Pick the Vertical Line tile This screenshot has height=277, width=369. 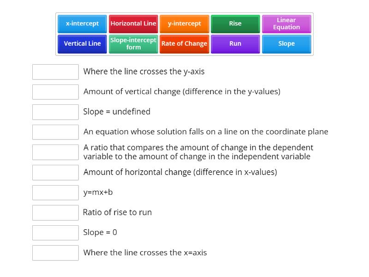click(x=82, y=44)
